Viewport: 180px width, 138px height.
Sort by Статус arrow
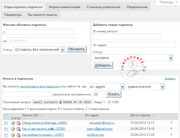point(24,118)
